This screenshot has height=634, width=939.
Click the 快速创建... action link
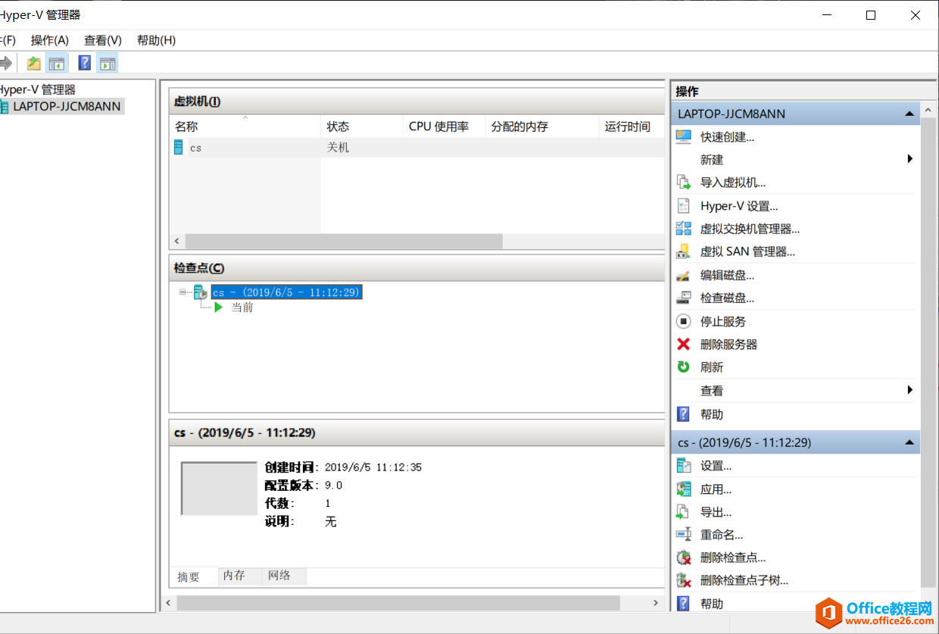click(x=727, y=137)
